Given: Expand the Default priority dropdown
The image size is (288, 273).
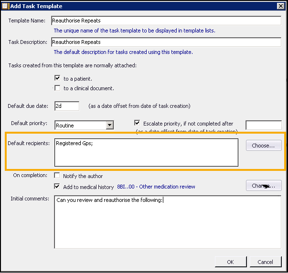Looking at the screenshot, I should point(109,125).
